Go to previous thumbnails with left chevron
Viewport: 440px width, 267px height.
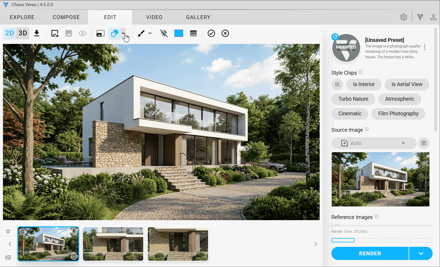pos(10,244)
